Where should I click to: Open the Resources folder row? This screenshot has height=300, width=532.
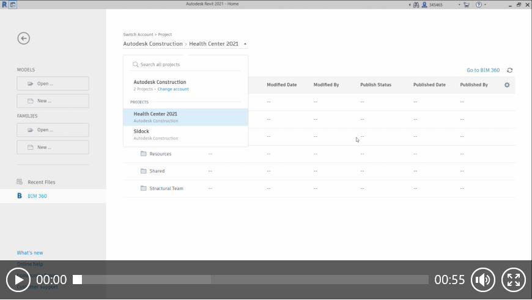(319, 154)
